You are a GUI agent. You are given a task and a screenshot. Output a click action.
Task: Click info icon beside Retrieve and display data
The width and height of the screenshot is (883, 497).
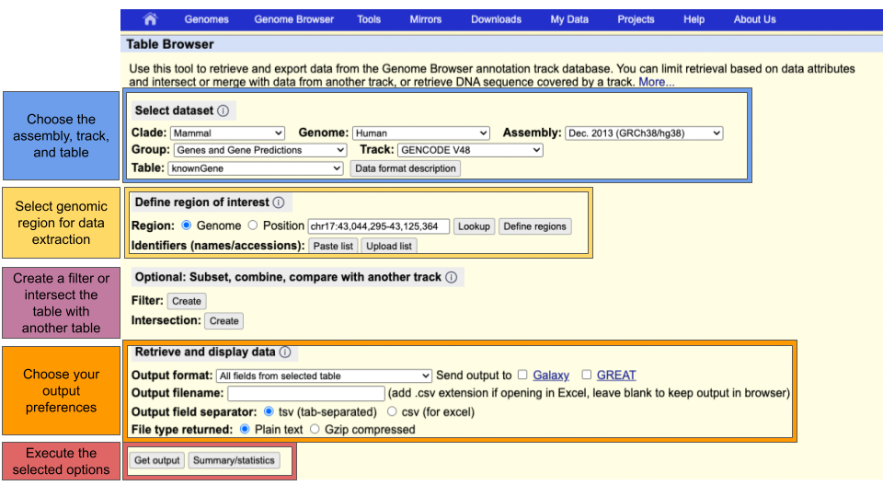click(x=285, y=353)
